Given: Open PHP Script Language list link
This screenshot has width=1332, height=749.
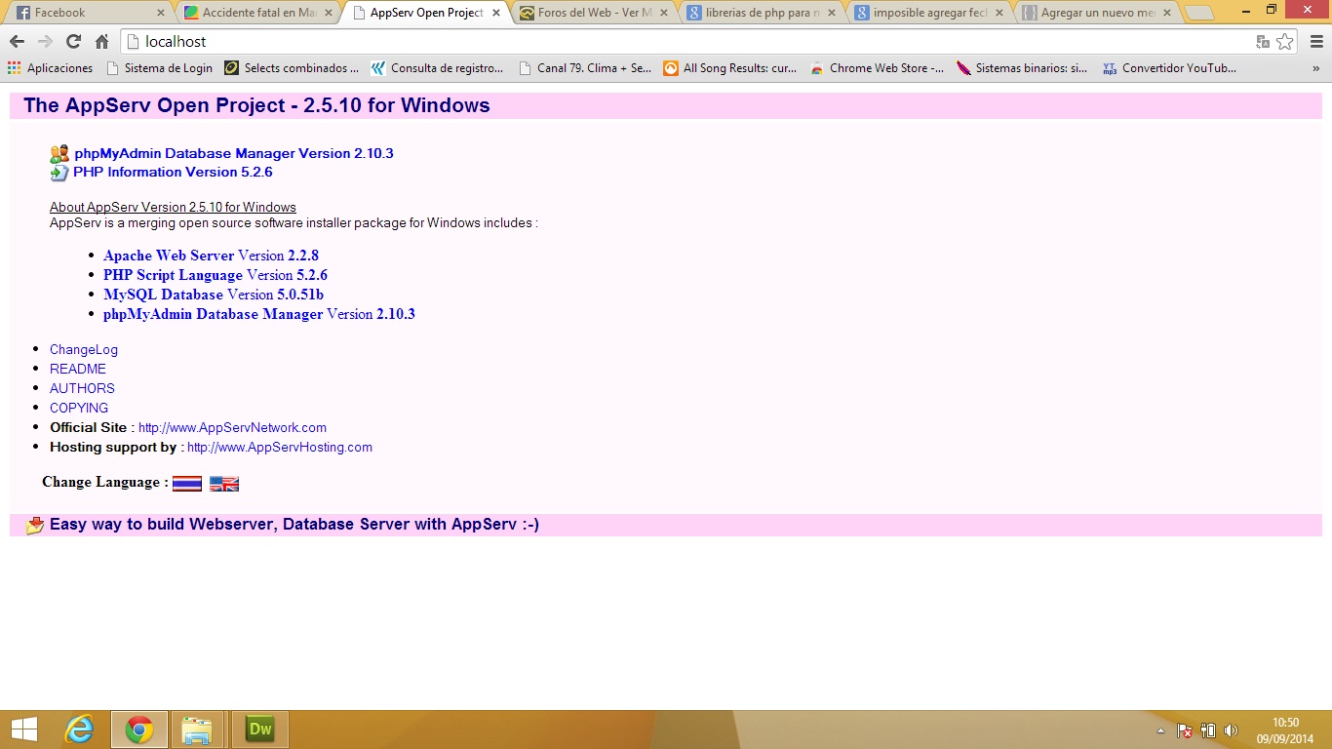Looking at the screenshot, I should coord(215,275).
